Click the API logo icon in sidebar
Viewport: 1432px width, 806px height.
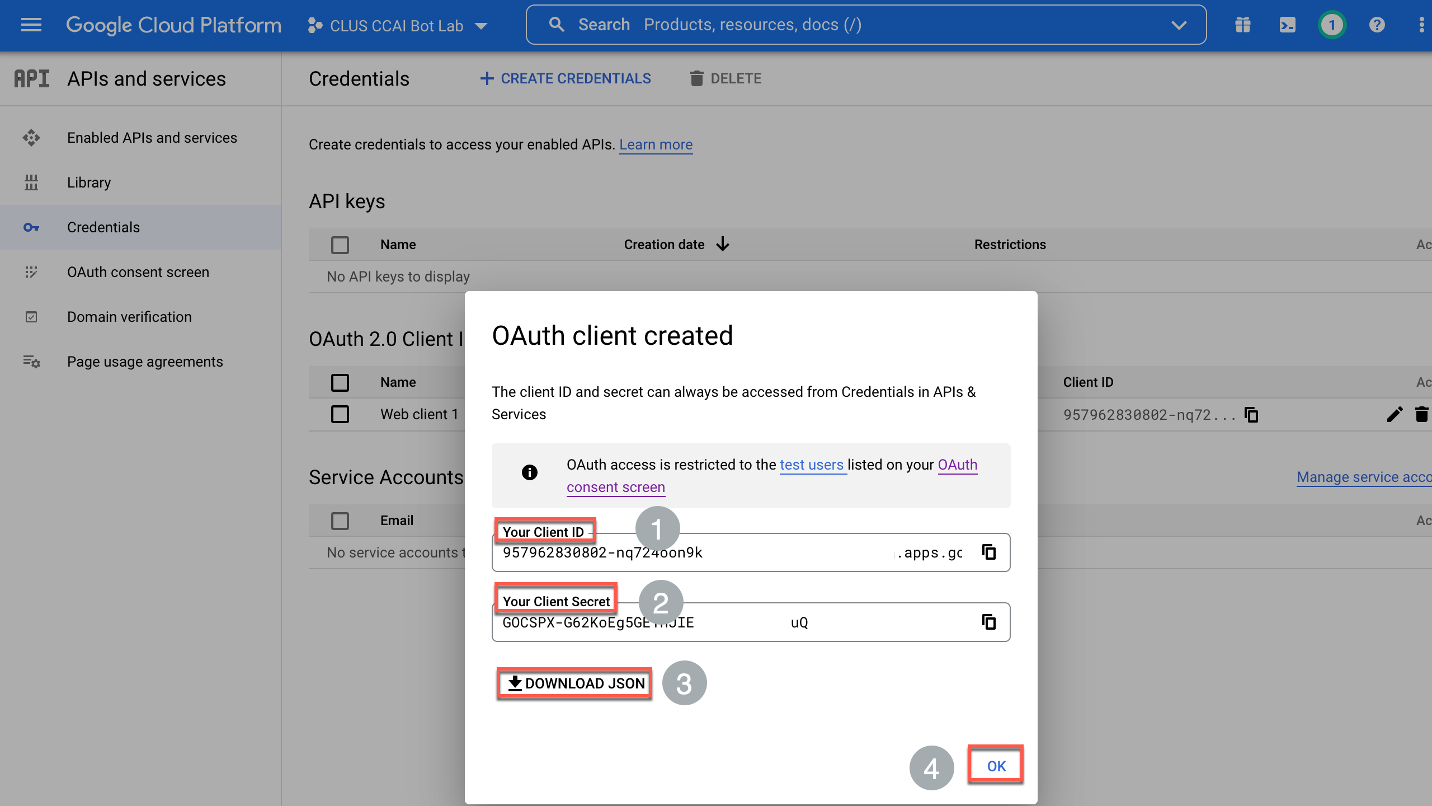pos(32,79)
